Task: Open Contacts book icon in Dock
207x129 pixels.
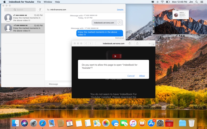Action: click(x=61, y=123)
